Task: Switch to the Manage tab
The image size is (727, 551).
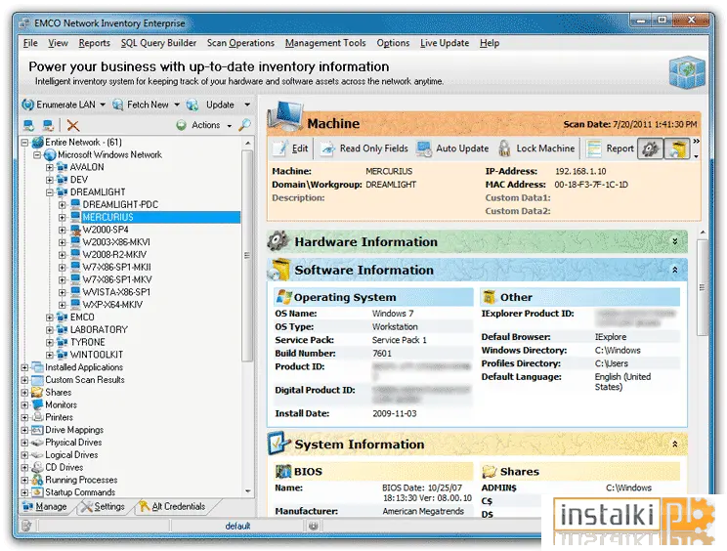Action: [x=45, y=506]
